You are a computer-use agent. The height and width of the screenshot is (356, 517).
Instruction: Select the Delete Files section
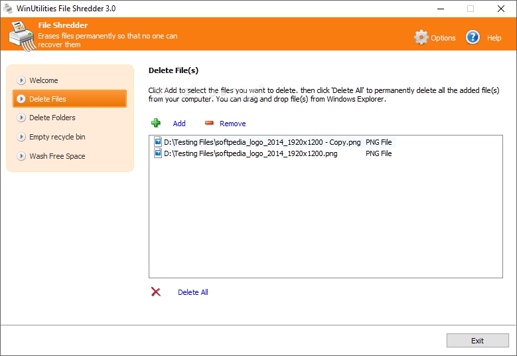pyautogui.click(x=70, y=99)
